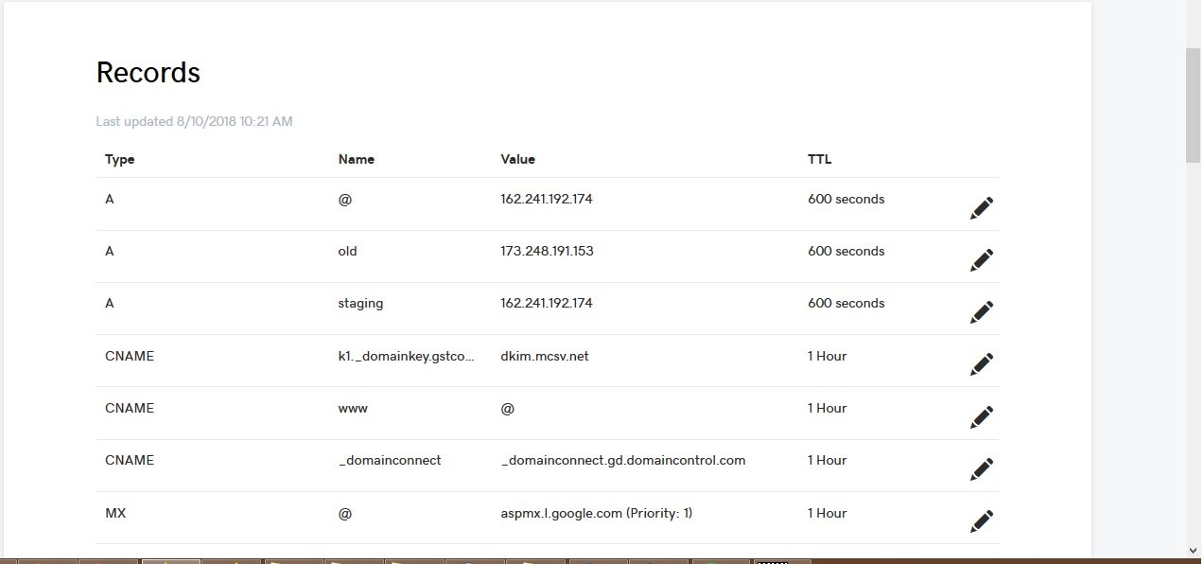Edit the MX aspmx.l.google.com record
1204x564 pixels.
[x=982, y=521]
